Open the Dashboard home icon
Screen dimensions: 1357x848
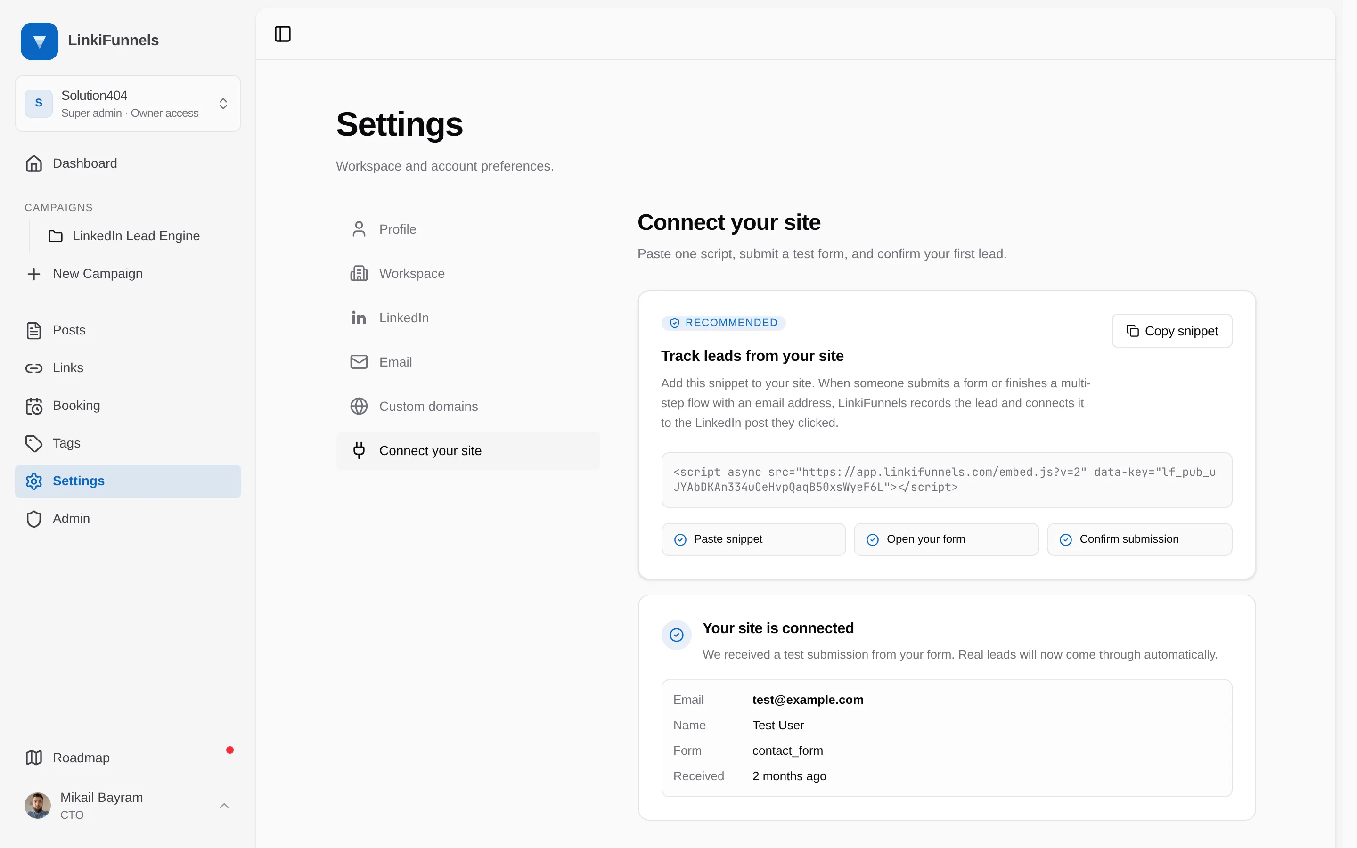[33, 163]
